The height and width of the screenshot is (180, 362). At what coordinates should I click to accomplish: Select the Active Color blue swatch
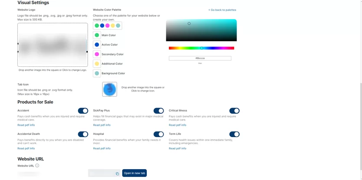pyautogui.click(x=97, y=45)
